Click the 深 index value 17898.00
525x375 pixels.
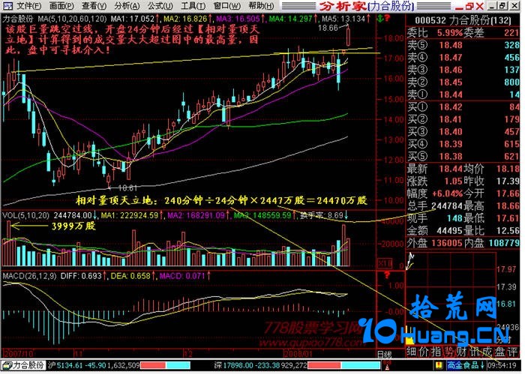(239, 364)
